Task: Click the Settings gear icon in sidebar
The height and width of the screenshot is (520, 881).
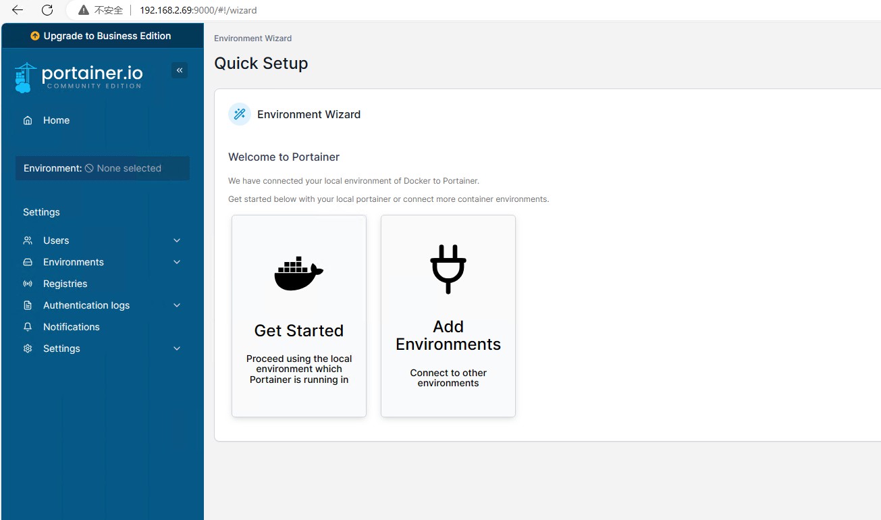Action: pyautogui.click(x=28, y=348)
